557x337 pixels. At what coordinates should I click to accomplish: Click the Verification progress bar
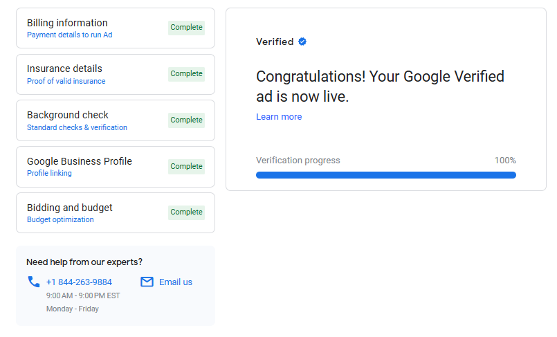point(386,175)
